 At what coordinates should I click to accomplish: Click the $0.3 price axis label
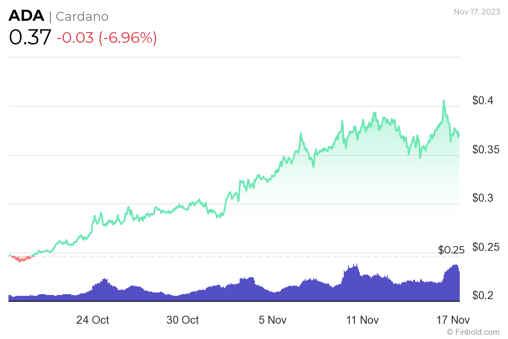tap(483, 198)
